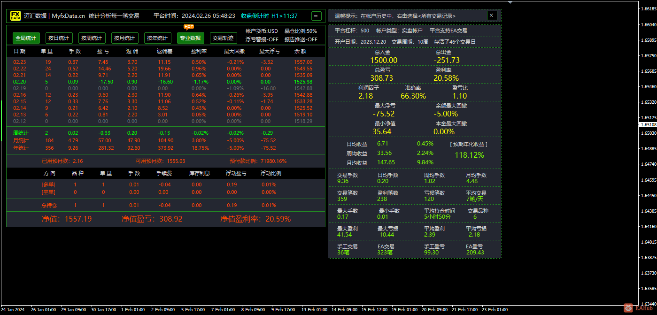
Task: Click 总盈亏 value 308.73
Action: pyautogui.click(x=382, y=78)
